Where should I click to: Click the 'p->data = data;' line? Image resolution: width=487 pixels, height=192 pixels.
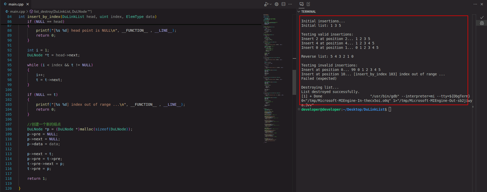[43, 144]
